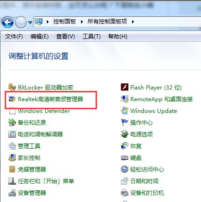The width and height of the screenshot is (201, 202).
Task: Open the 电源选项 power options icon
Action: tap(125, 134)
